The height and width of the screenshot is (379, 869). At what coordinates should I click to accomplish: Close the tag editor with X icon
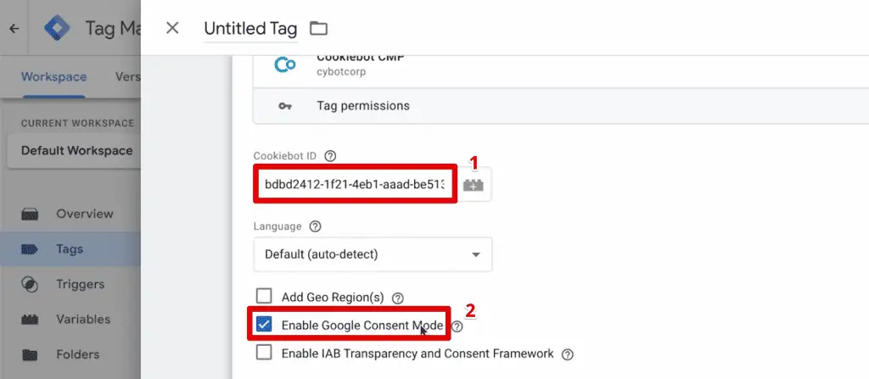pyautogui.click(x=172, y=28)
